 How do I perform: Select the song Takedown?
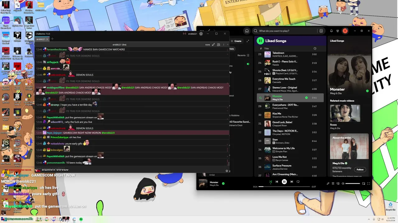click(x=290, y=54)
